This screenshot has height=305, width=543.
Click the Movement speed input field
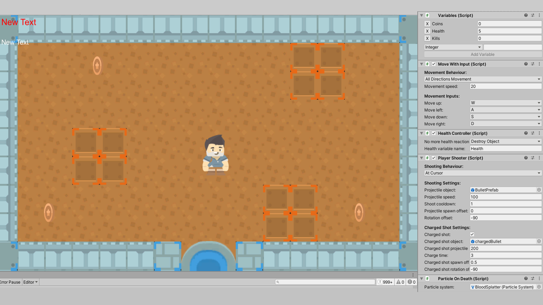pyautogui.click(x=505, y=86)
